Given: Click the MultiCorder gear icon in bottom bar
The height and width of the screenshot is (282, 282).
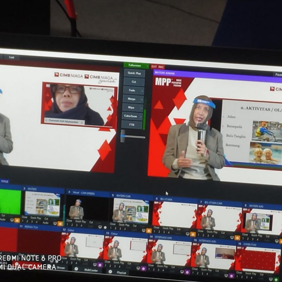Looking at the screenshot, I should point(76,269).
